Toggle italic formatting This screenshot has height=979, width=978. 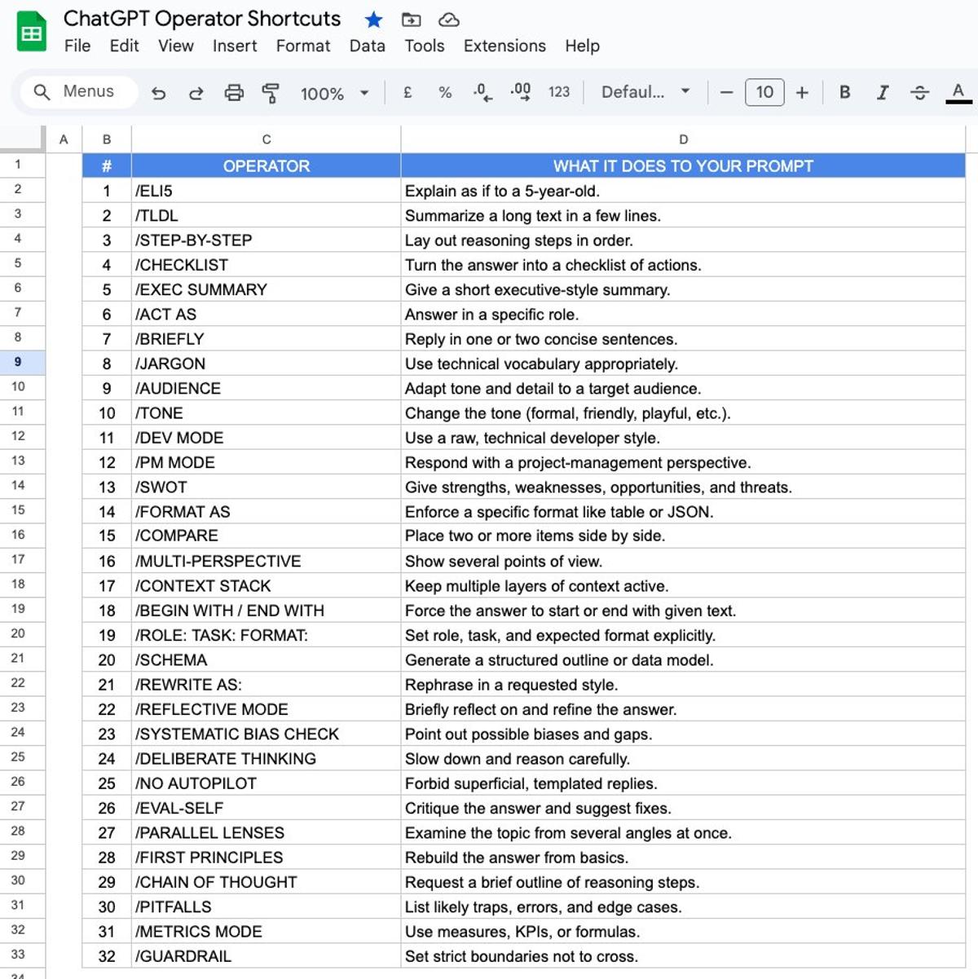coord(883,92)
